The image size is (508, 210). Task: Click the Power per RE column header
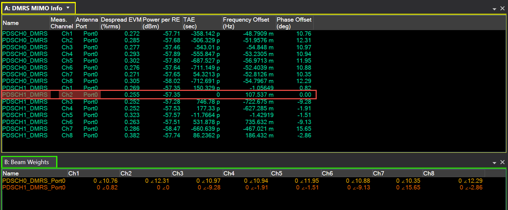pyautogui.click(x=162, y=23)
